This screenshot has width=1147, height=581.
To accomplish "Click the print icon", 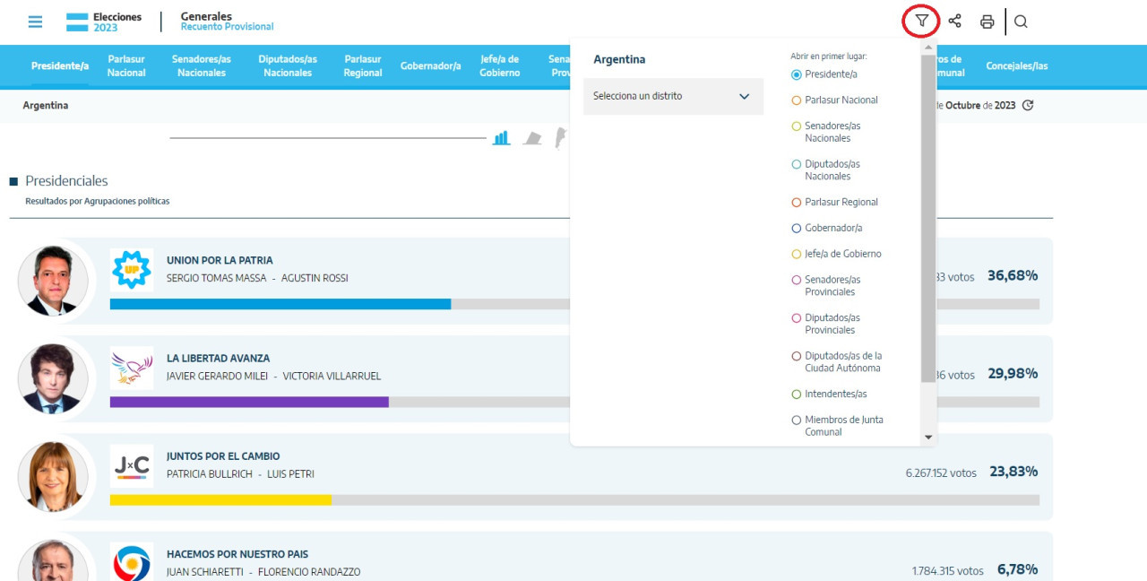I will pos(987,22).
